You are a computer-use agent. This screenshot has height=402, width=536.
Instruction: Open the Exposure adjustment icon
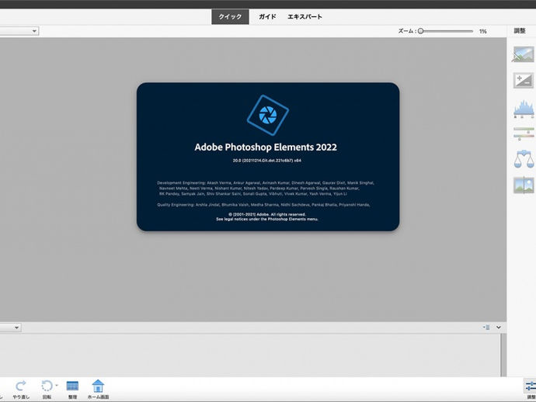(524, 80)
